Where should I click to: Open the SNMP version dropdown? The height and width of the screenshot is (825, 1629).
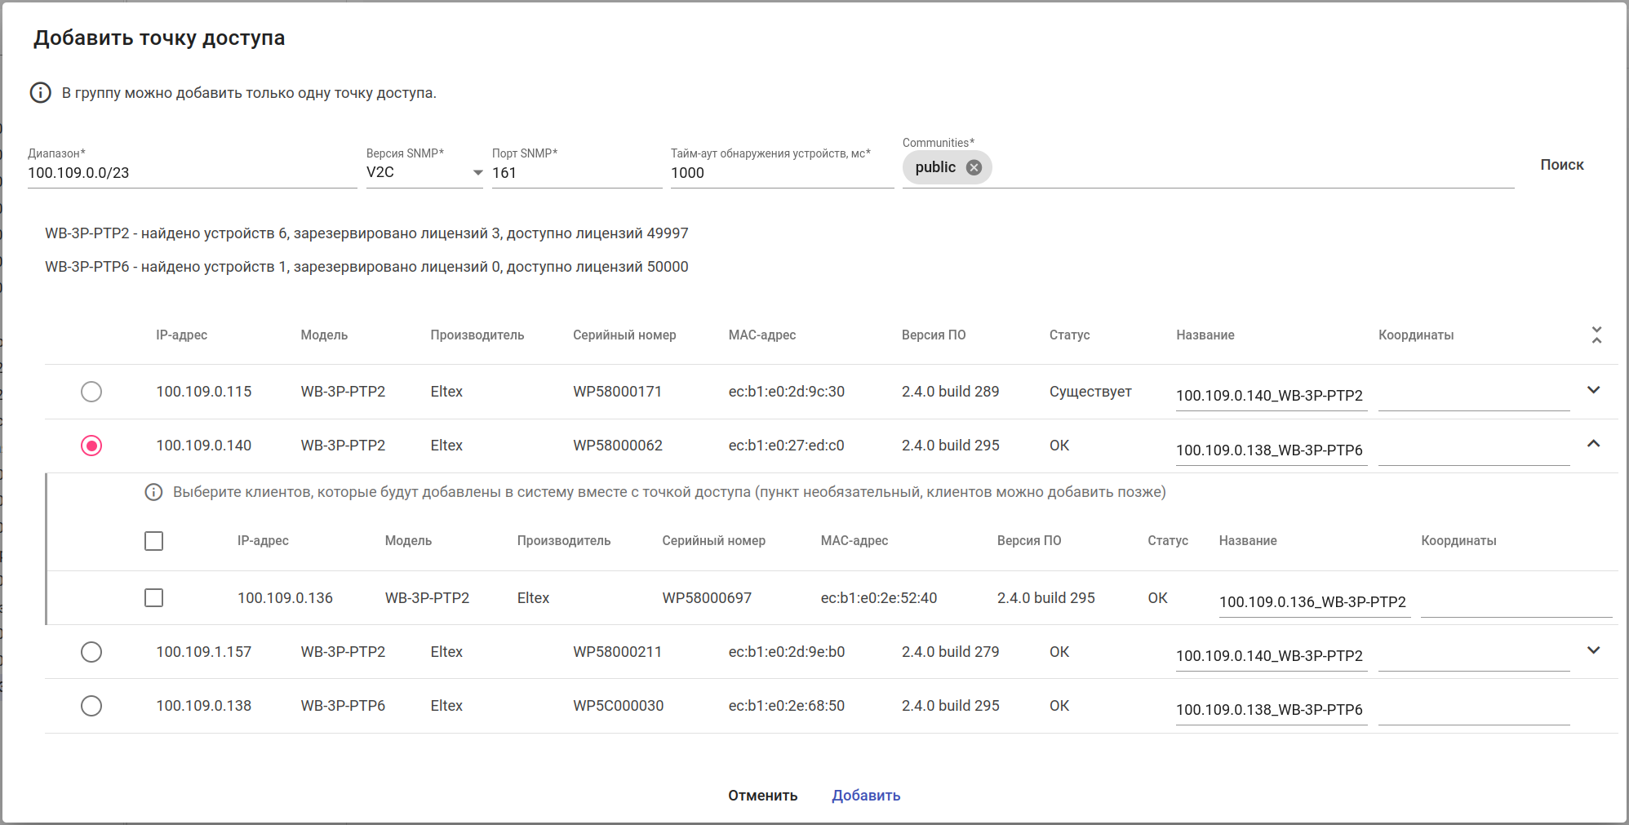pyautogui.click(x=424, y=172)
